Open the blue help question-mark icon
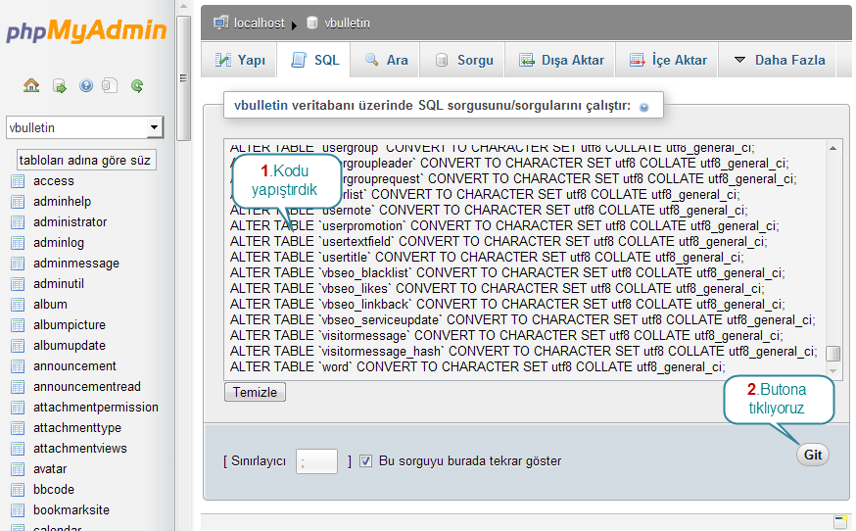The image size is (856, 531). (x=86, y=86)
